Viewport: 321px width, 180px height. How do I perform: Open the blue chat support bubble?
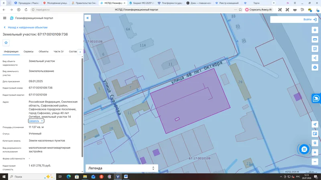click(x=304, y=149)
